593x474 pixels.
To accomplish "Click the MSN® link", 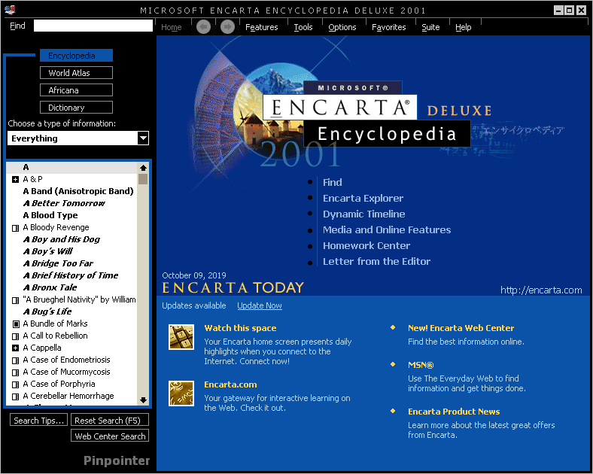I will [x=421, y=365].
